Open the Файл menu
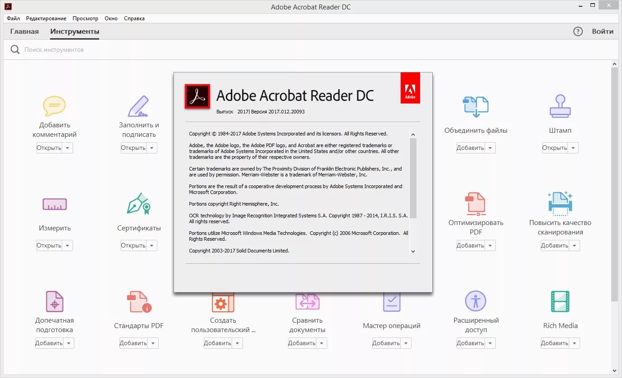This screenshot has width=622, height=378. (x=13, y=18)
